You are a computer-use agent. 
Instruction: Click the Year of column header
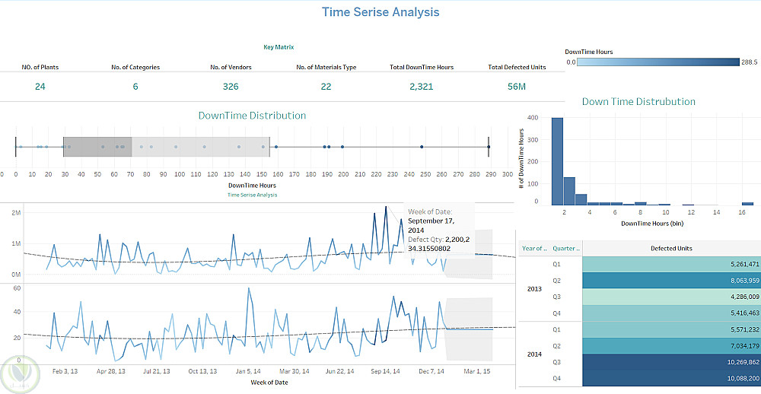534,248
